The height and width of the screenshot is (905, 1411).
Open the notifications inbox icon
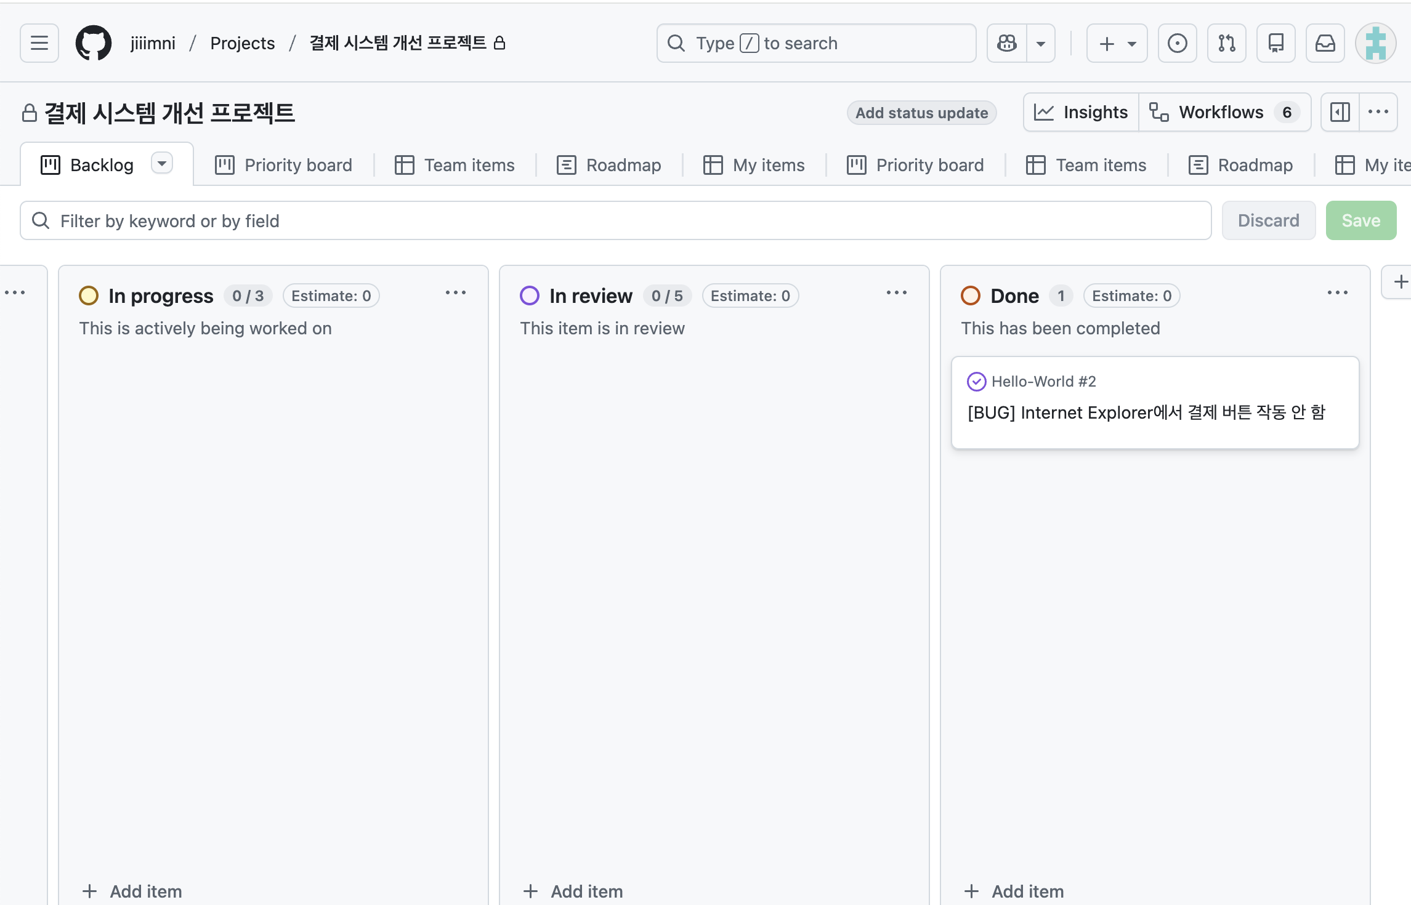(x=1325, y=43)
